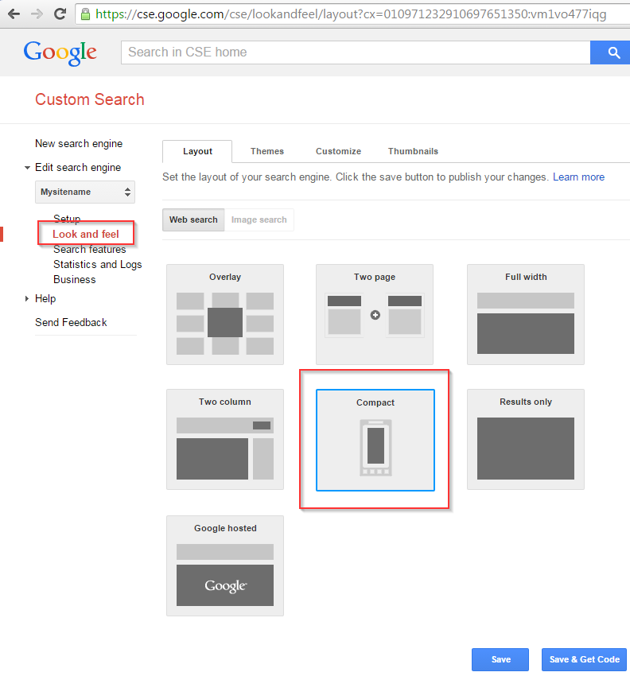Click Save & Get Code button

click(584, 659)
